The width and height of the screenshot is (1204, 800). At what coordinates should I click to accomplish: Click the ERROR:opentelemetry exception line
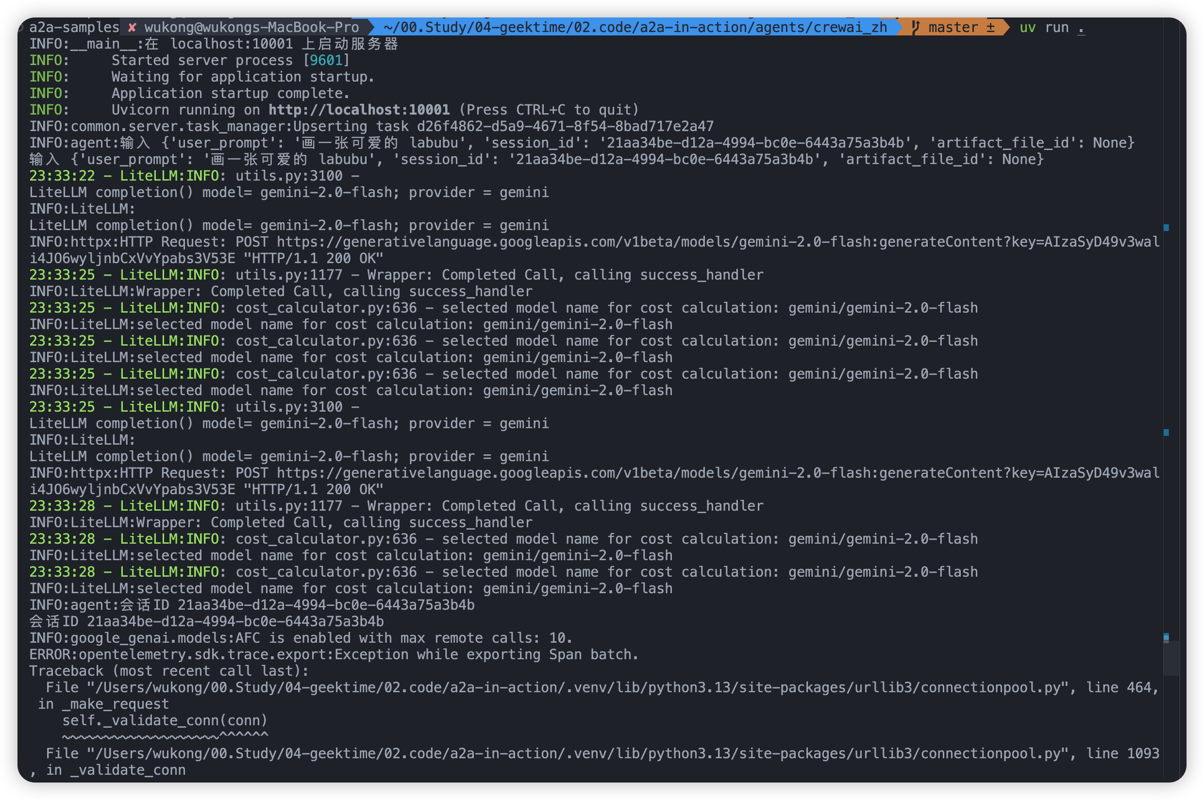(333, 654)
